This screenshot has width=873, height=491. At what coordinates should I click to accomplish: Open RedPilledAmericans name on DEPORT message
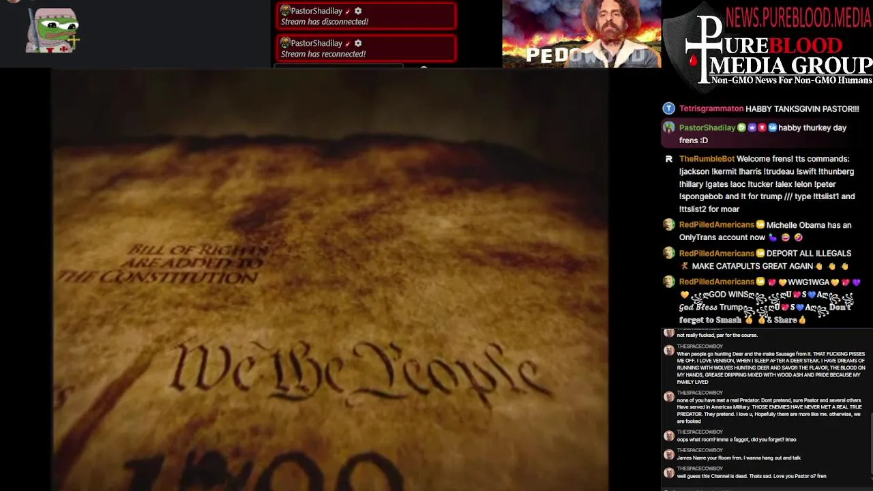[717, 253]
